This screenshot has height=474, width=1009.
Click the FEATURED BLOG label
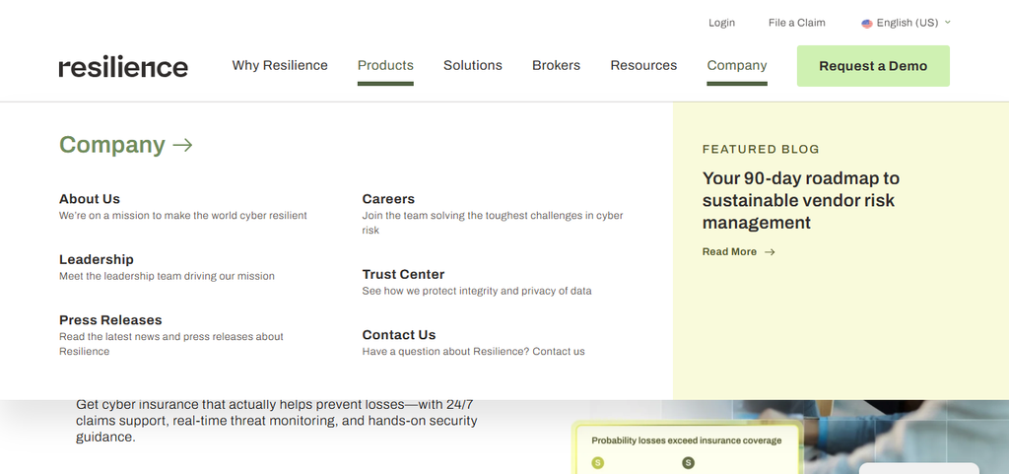(761, 149)
